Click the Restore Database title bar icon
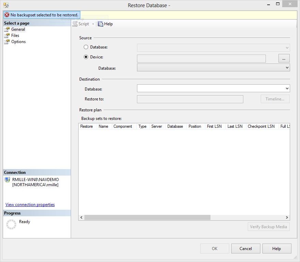 point(6,5)
